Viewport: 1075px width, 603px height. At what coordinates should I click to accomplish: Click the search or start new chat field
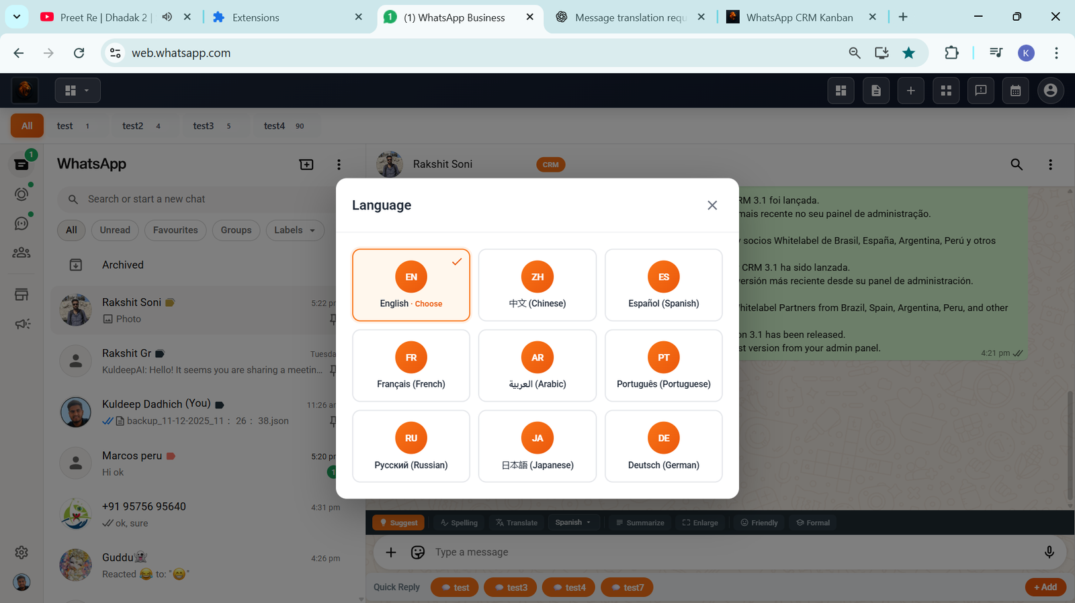click(x=202, y=199)
